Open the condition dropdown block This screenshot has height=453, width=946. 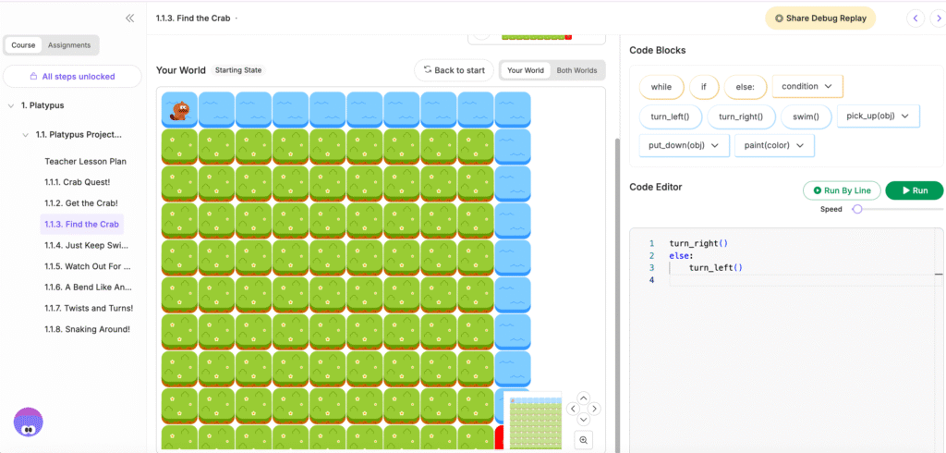click(807, 87)
